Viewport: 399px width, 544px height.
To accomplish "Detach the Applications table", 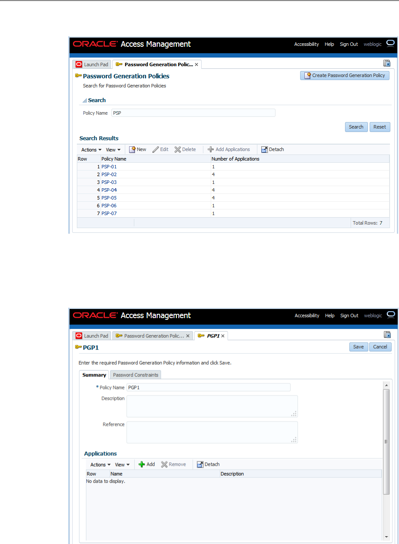I will (x=208, y=464).
